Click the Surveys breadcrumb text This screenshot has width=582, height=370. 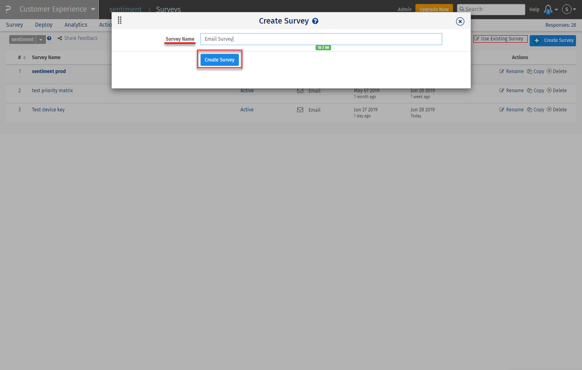click(168, 9)
